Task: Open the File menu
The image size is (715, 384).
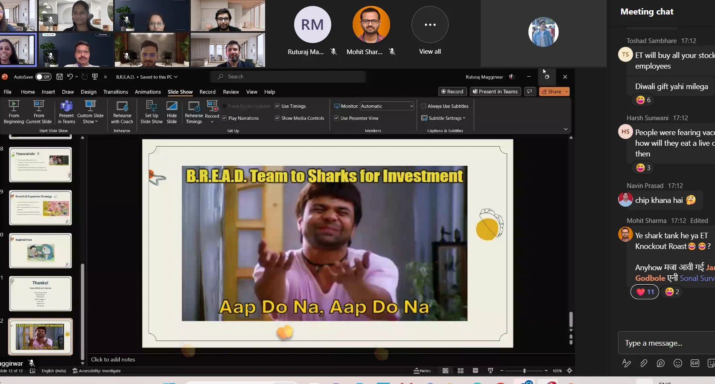Action: coord(8,92)
